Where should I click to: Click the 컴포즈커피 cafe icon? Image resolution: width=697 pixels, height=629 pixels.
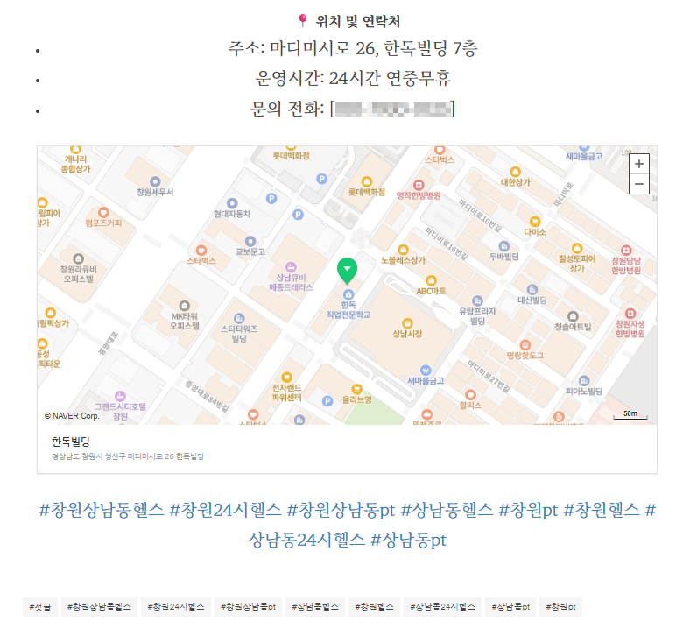pyautogui.click(x=103, y=212)
